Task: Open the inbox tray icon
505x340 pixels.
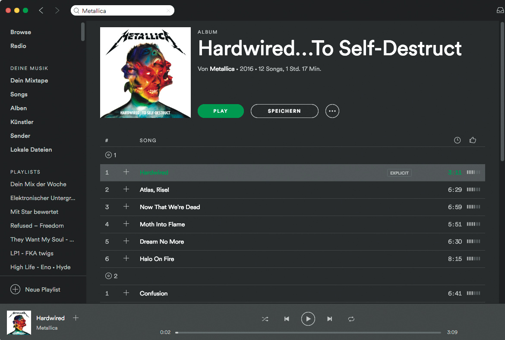Action: (500, 10)
